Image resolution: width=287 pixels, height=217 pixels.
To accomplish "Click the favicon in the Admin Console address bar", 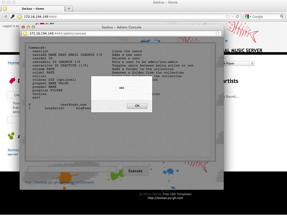I will tap(25, 33).
